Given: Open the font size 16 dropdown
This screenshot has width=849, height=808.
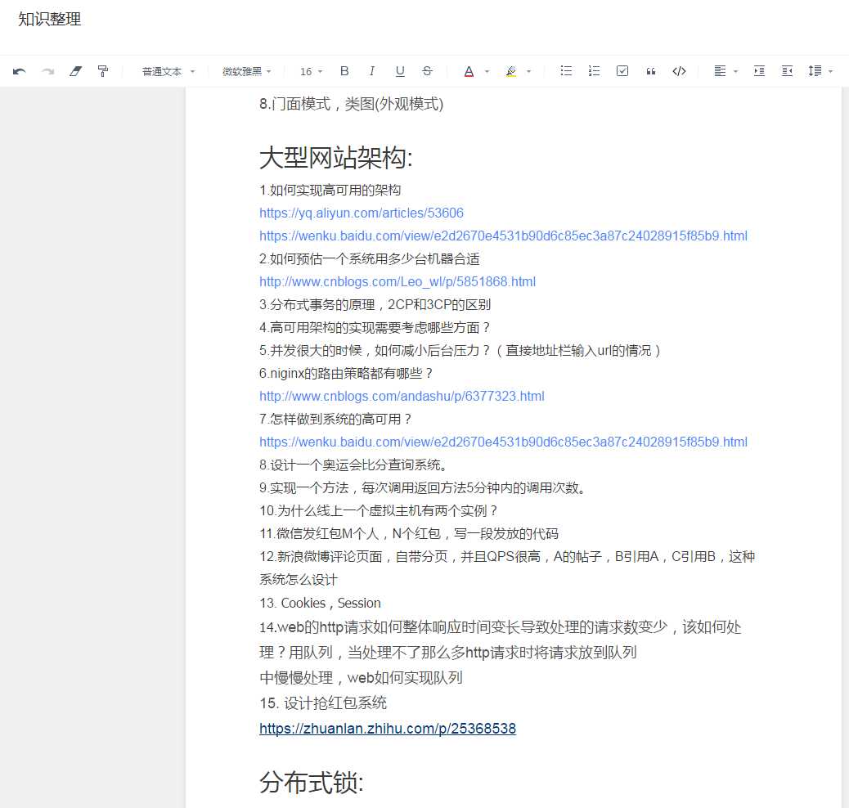Looking at the screenshot, I should (x=312, y=71).
